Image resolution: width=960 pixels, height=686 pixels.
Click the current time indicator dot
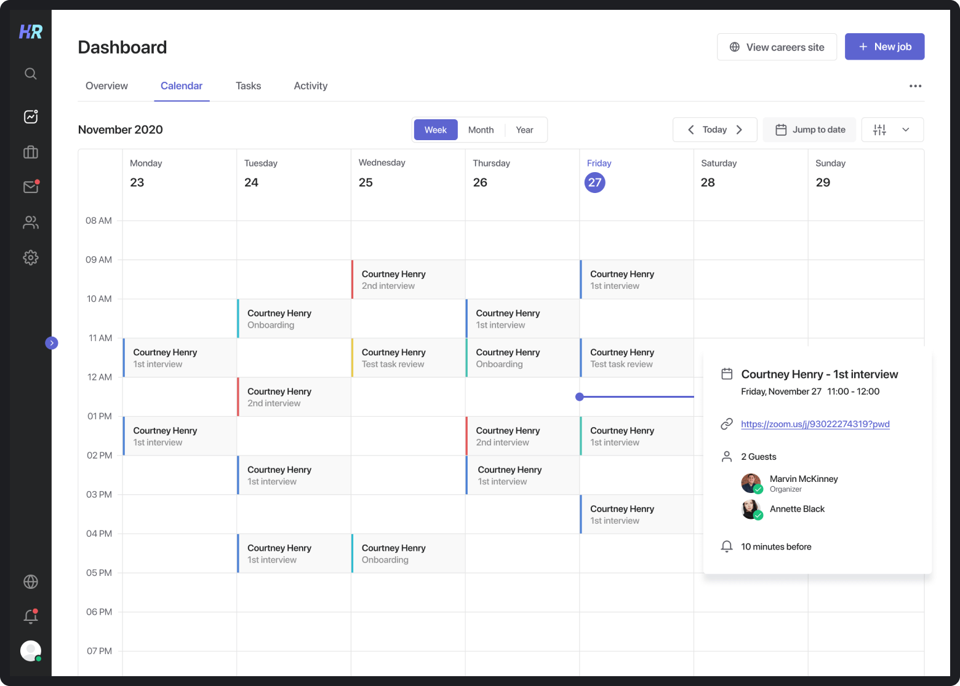(x=579, y=397)
